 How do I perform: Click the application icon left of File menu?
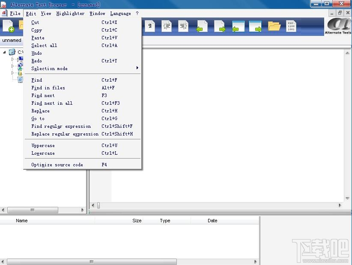click(x=4, y=13)
